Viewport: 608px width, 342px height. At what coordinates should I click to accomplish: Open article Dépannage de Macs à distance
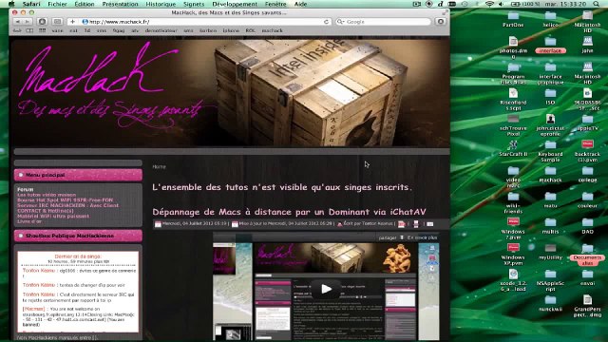[x=289, y=212]
